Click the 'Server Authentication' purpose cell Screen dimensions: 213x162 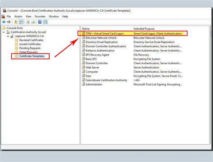click(x=146, y=67)
